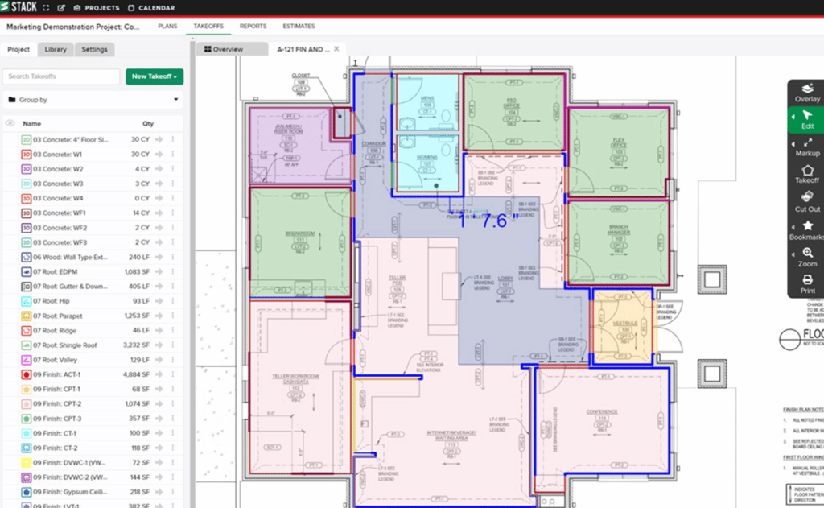Toggle the visibility eye above the takeoff list
This screenshot has height=508, width=824.
(x=10, y=123)
